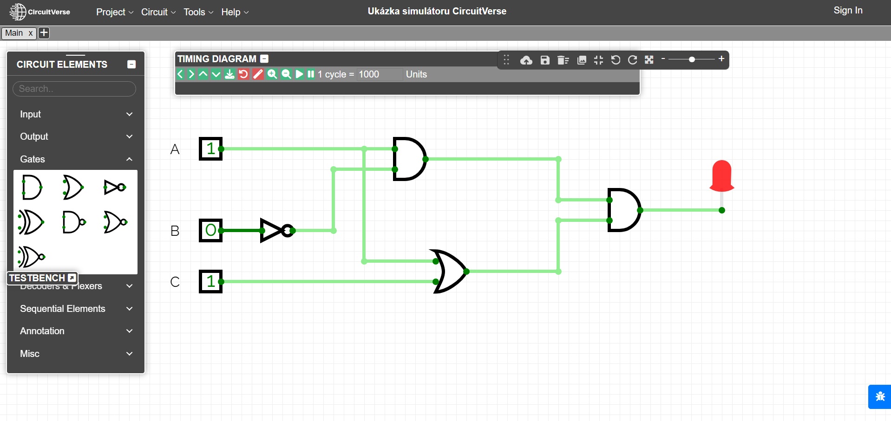Open the Tools menu
Viewport: 891px width, 421px height.
click(198, 12)
